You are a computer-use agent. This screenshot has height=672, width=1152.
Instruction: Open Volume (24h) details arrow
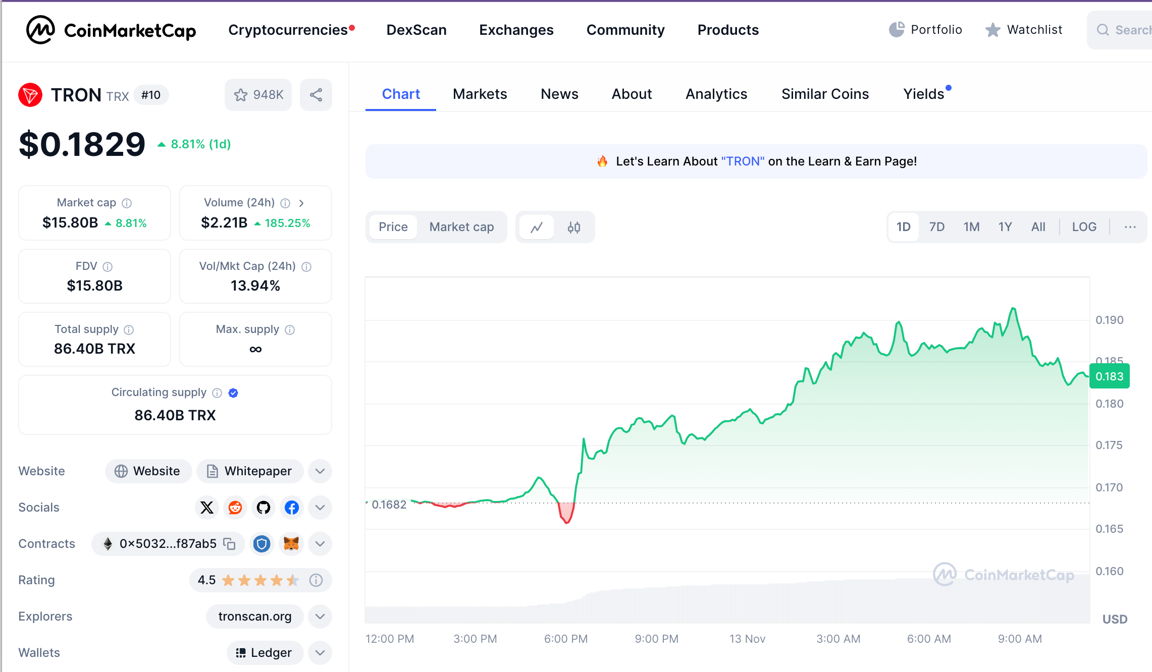point(301,203)
